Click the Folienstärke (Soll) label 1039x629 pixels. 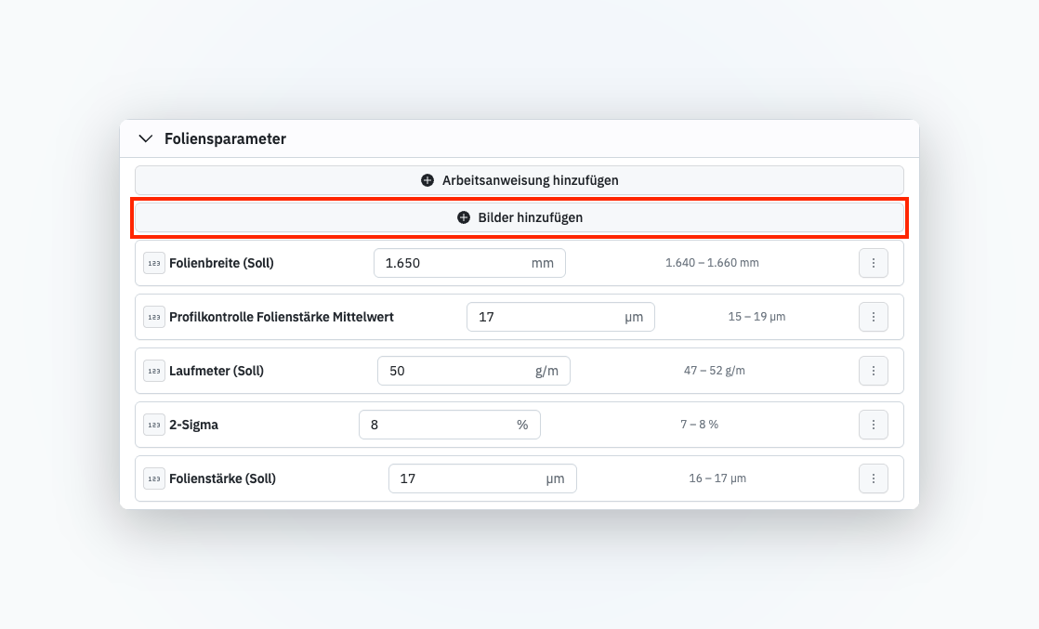pyautogui.click(x=223, y=478)
